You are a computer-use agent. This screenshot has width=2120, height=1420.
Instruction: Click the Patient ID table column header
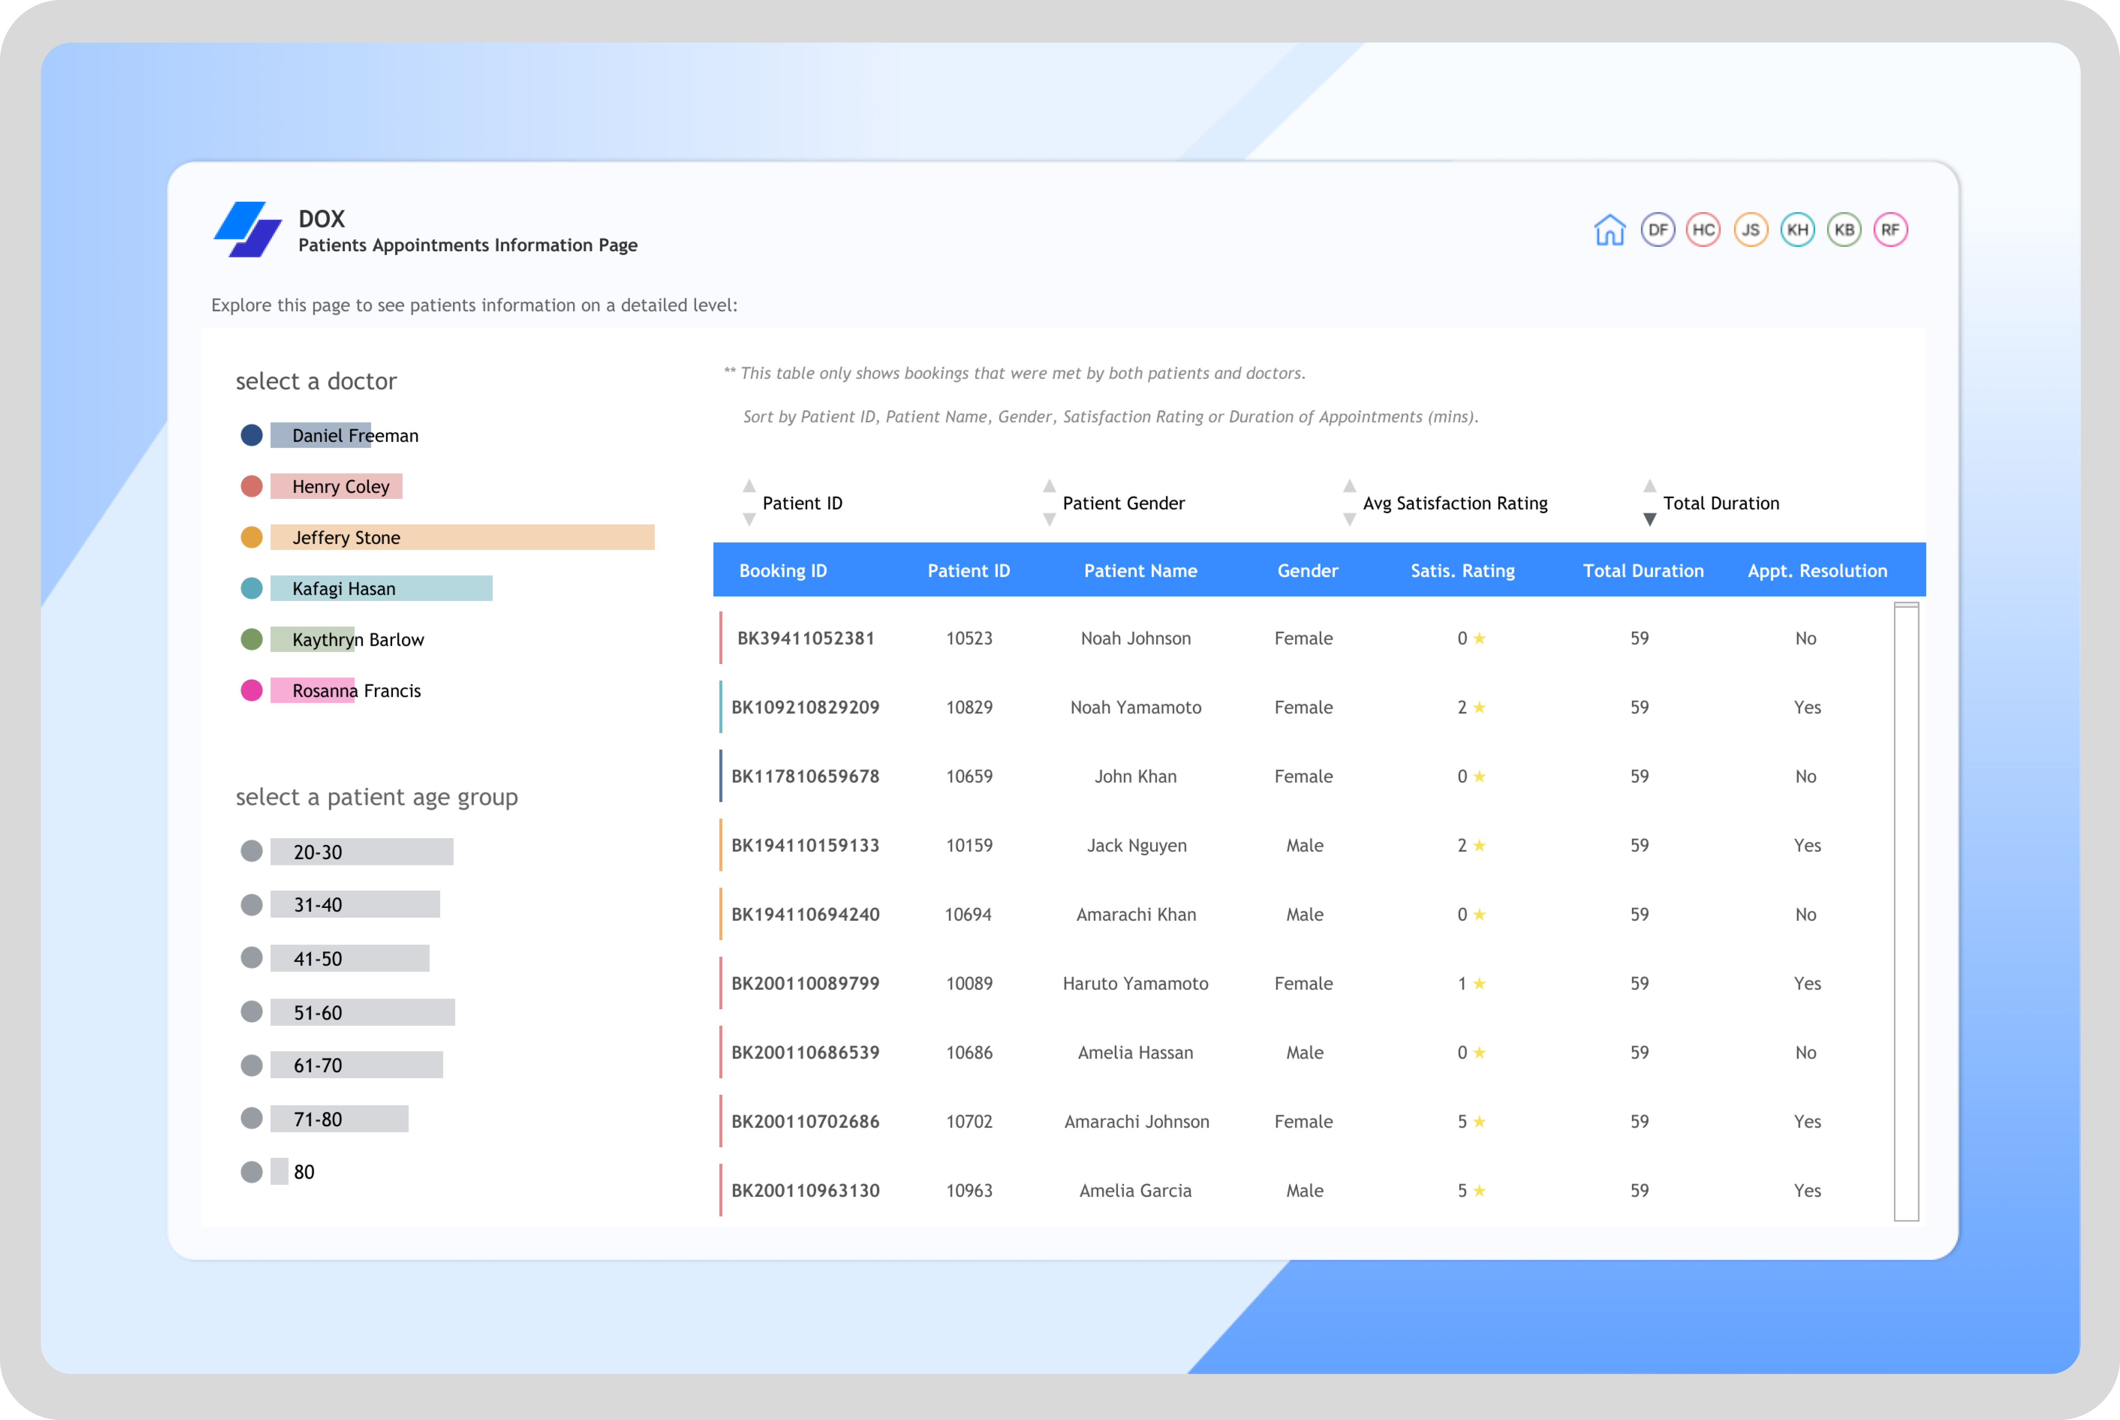[968, 570]
